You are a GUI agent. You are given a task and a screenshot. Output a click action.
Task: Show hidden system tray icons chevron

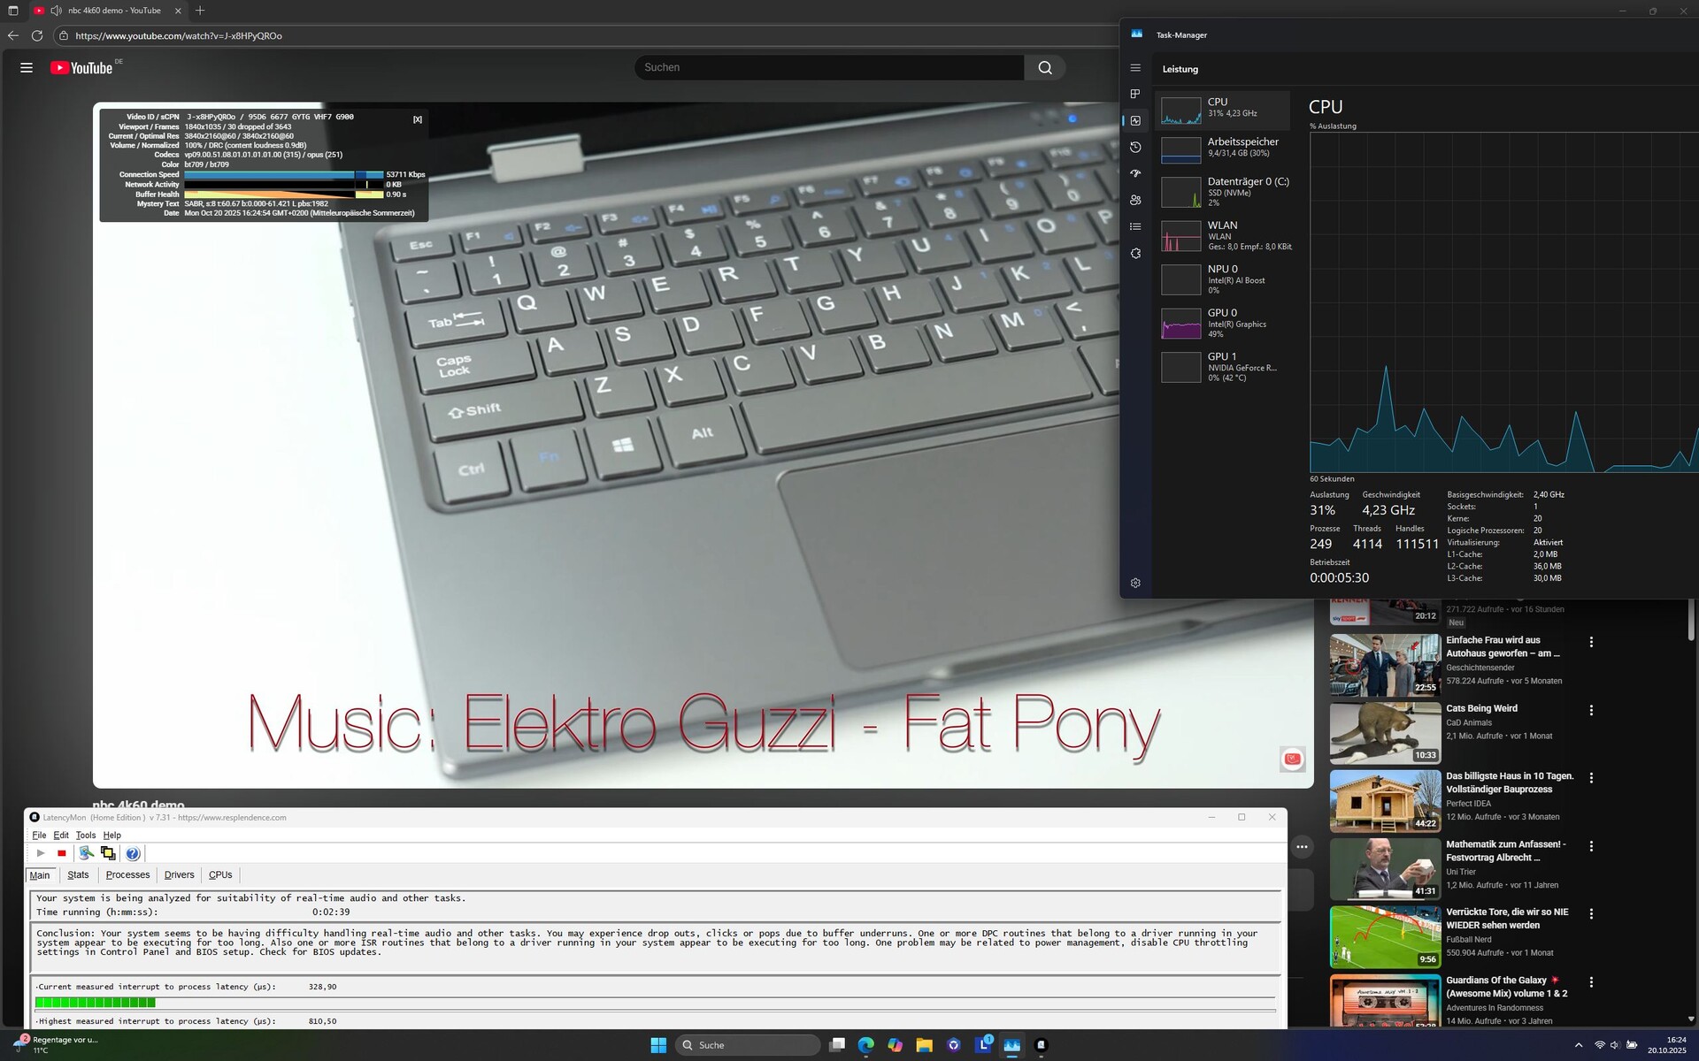coord(1579,1045)
